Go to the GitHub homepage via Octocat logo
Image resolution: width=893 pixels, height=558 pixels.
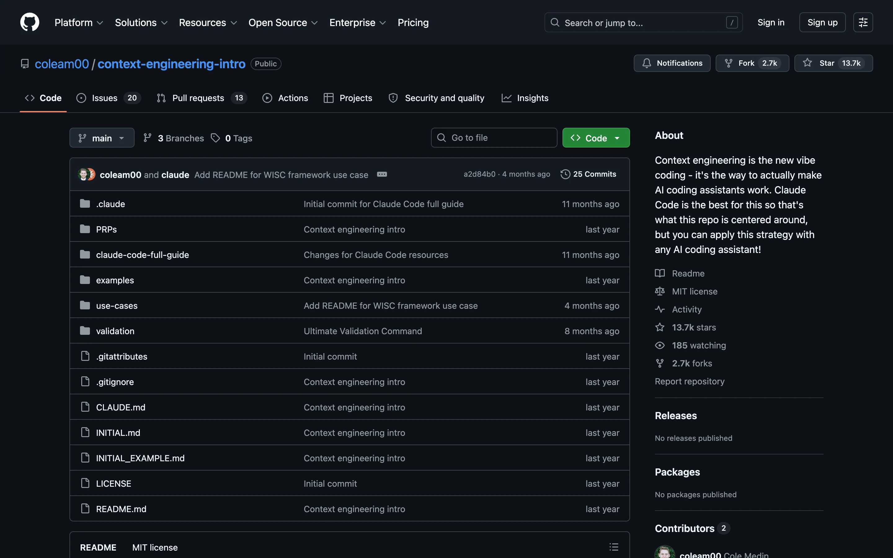coord(29,22)
